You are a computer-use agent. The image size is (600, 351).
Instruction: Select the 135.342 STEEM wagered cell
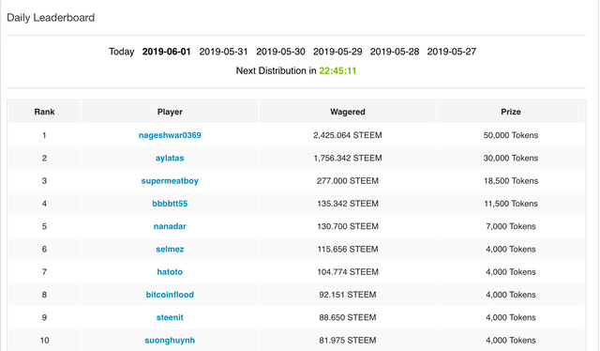coord(348,204)
